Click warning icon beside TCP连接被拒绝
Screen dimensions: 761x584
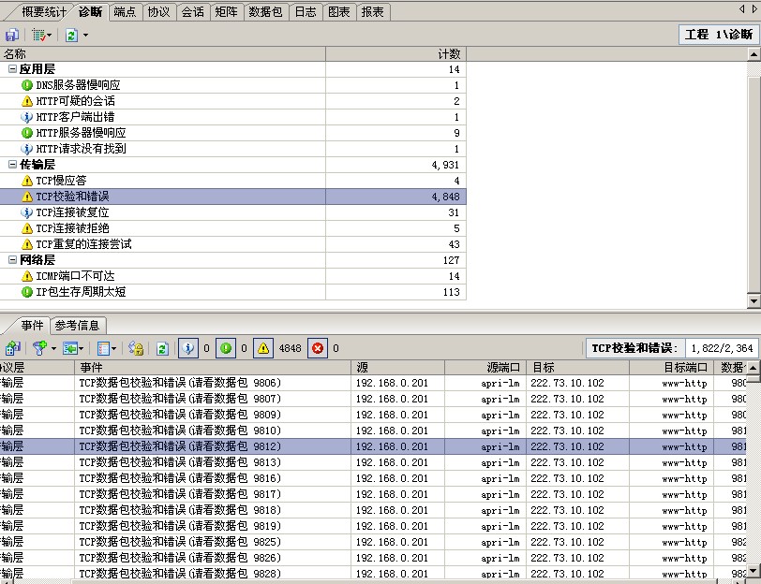pos(27,228)
